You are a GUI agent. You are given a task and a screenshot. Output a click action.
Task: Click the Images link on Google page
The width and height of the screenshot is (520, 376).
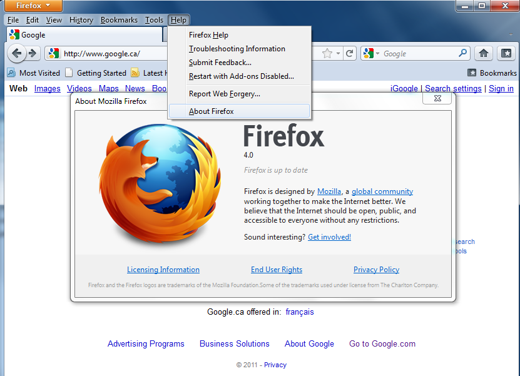[x=48, y=89]
